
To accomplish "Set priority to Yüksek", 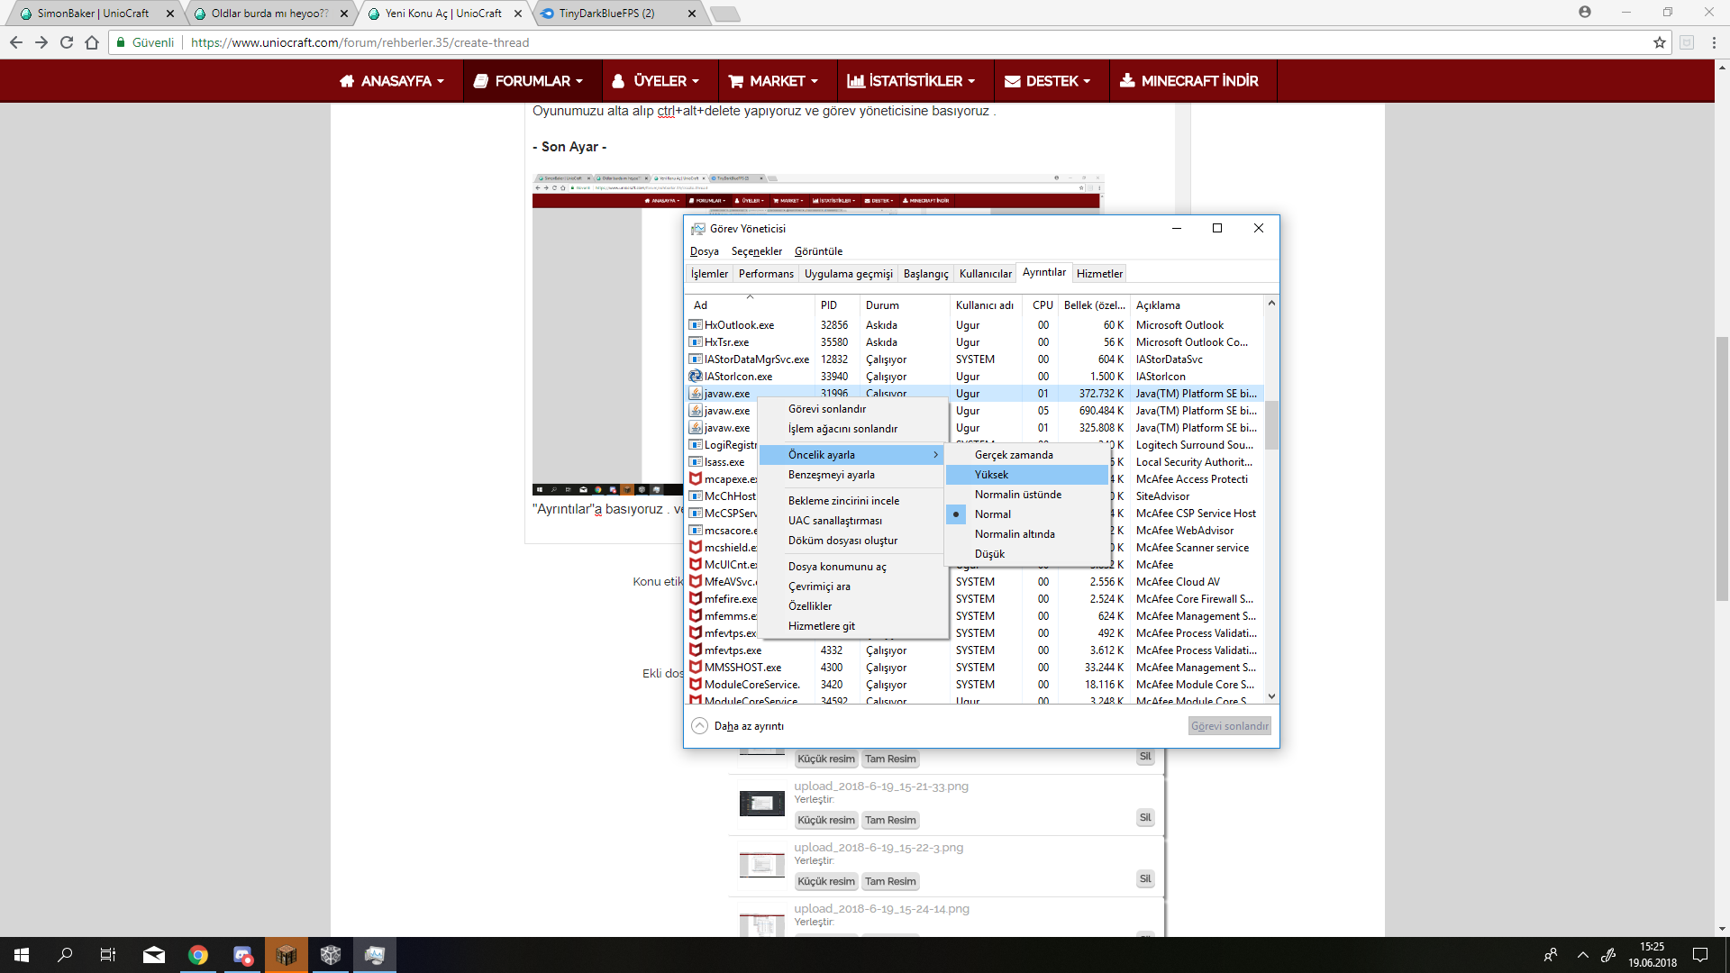I will [x=1027, y=475].
